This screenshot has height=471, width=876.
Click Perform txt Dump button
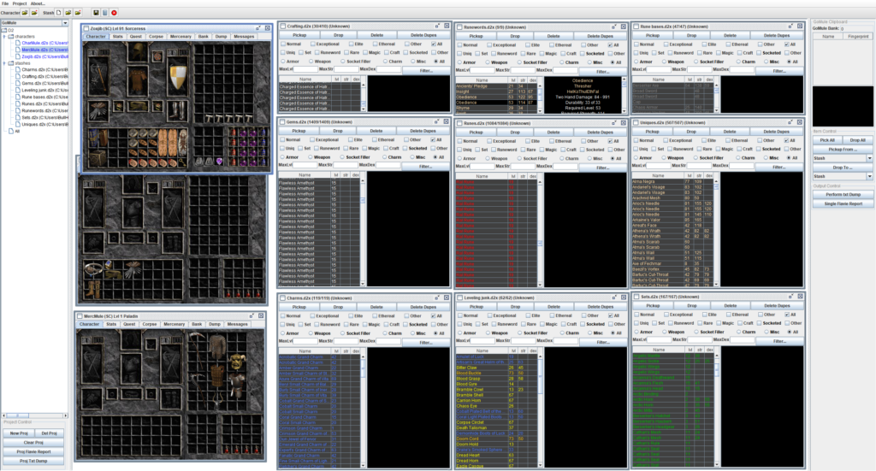[843, 194]
